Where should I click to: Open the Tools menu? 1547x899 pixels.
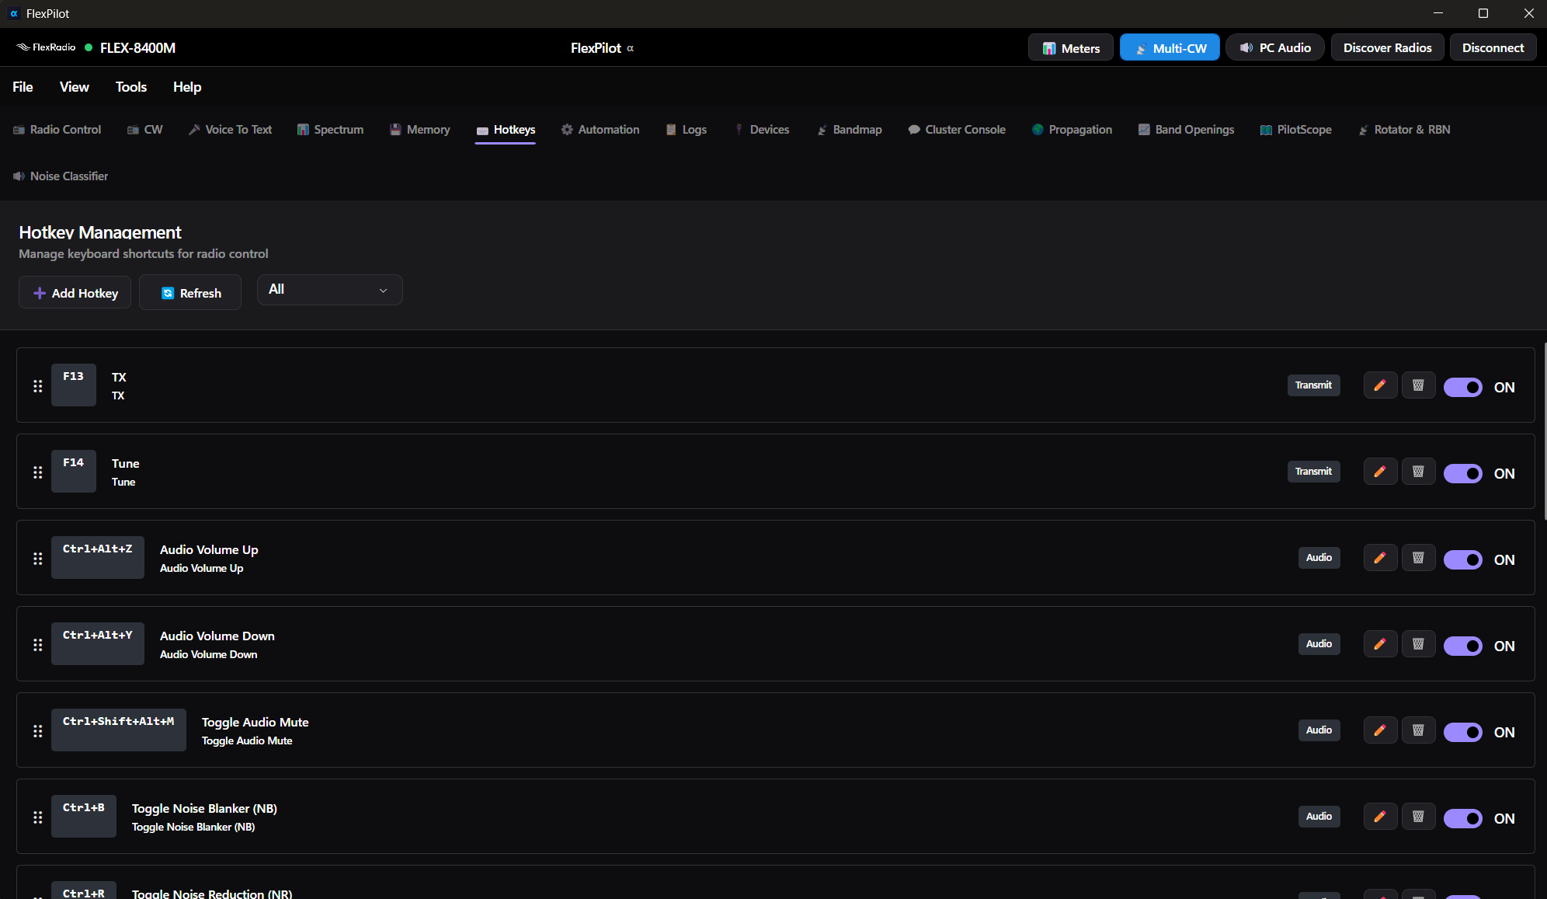click(x=130, y=87)
